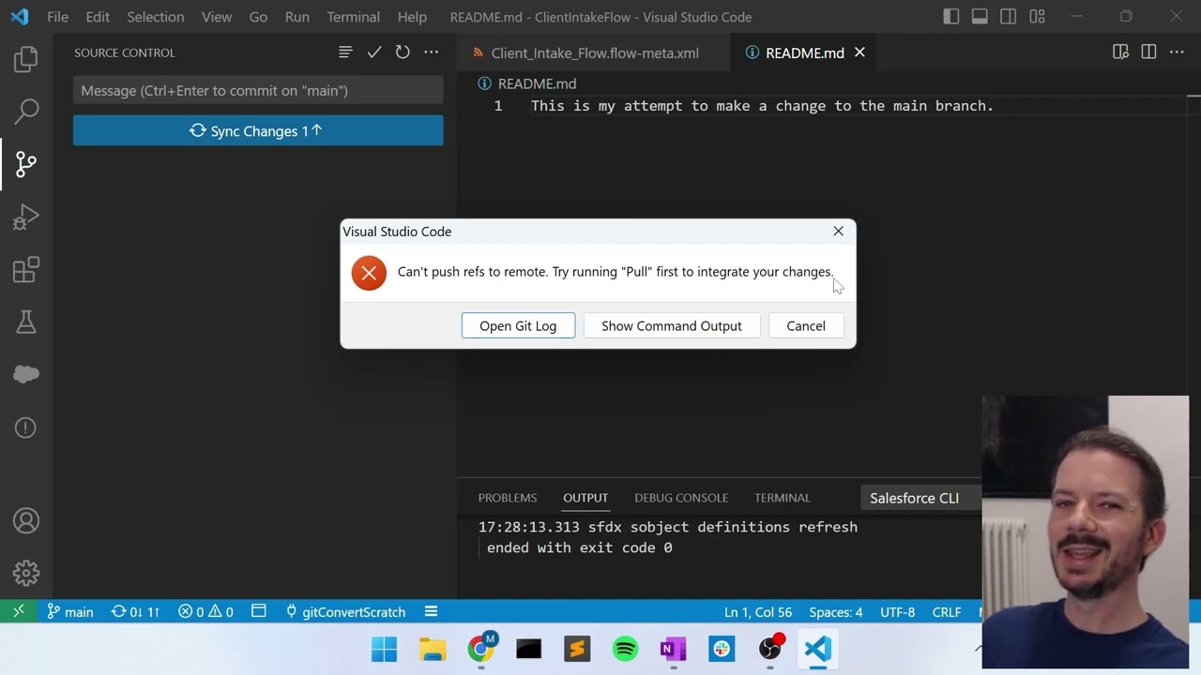Cancel the push error dialog
This screenshot has width=1201, height=675.
click(x=806, y=325)
